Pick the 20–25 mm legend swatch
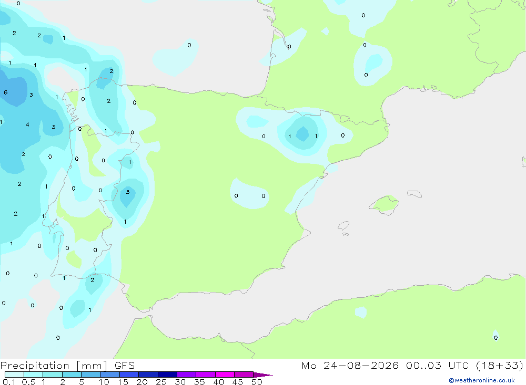 (x=148, y=374)
